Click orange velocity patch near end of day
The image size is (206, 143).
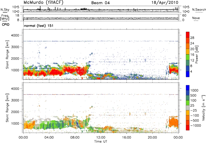point(173,123)
